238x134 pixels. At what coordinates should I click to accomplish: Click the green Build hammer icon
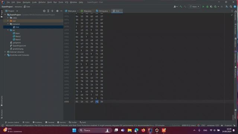pos(181,7)
